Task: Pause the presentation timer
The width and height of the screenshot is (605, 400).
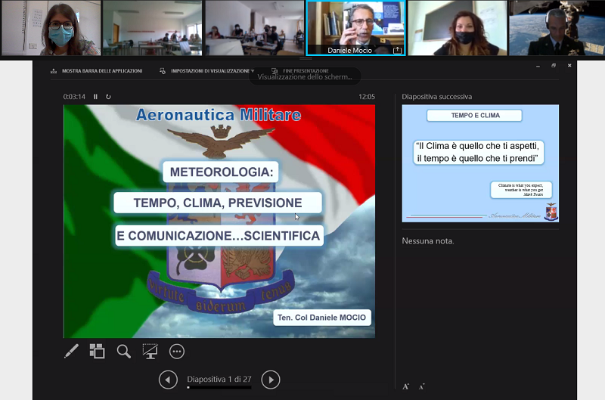Action: point(95,97)
